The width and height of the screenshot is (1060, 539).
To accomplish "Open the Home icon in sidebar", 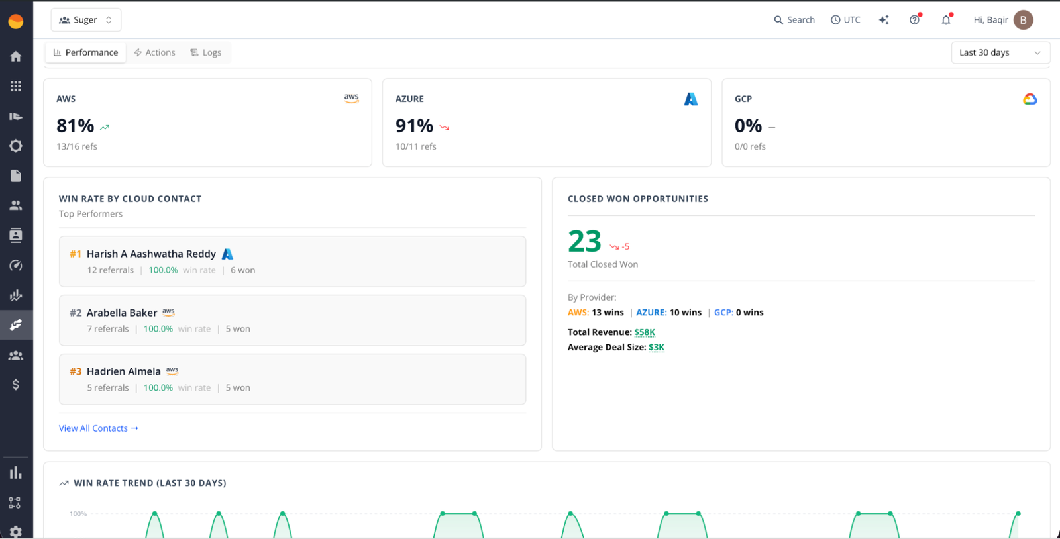I will point(16,56).
